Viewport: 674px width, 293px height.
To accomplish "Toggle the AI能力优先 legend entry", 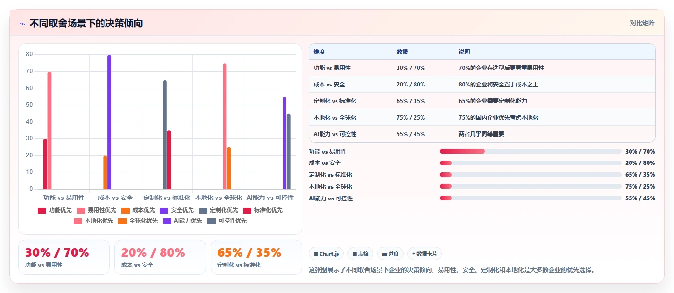I will tap(182, 221).
